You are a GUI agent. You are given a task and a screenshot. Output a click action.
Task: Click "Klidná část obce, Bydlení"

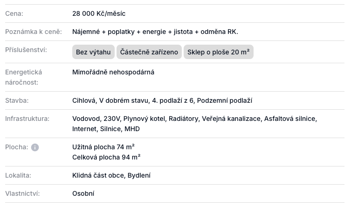point(111,175)
